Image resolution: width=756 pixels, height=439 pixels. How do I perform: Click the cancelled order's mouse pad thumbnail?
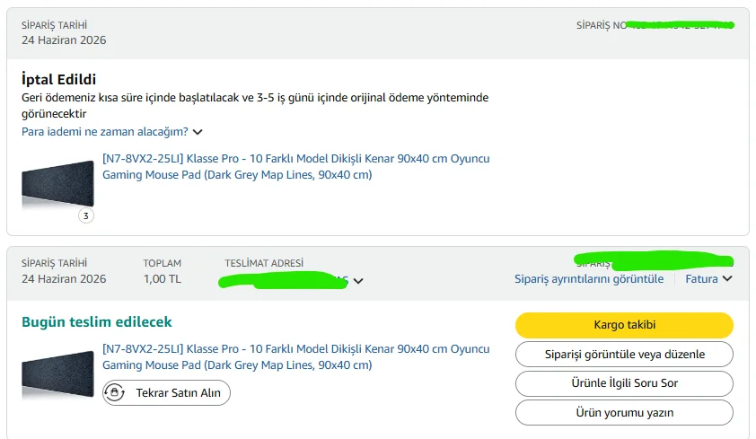pyautogui.click(x=57, y=184)
